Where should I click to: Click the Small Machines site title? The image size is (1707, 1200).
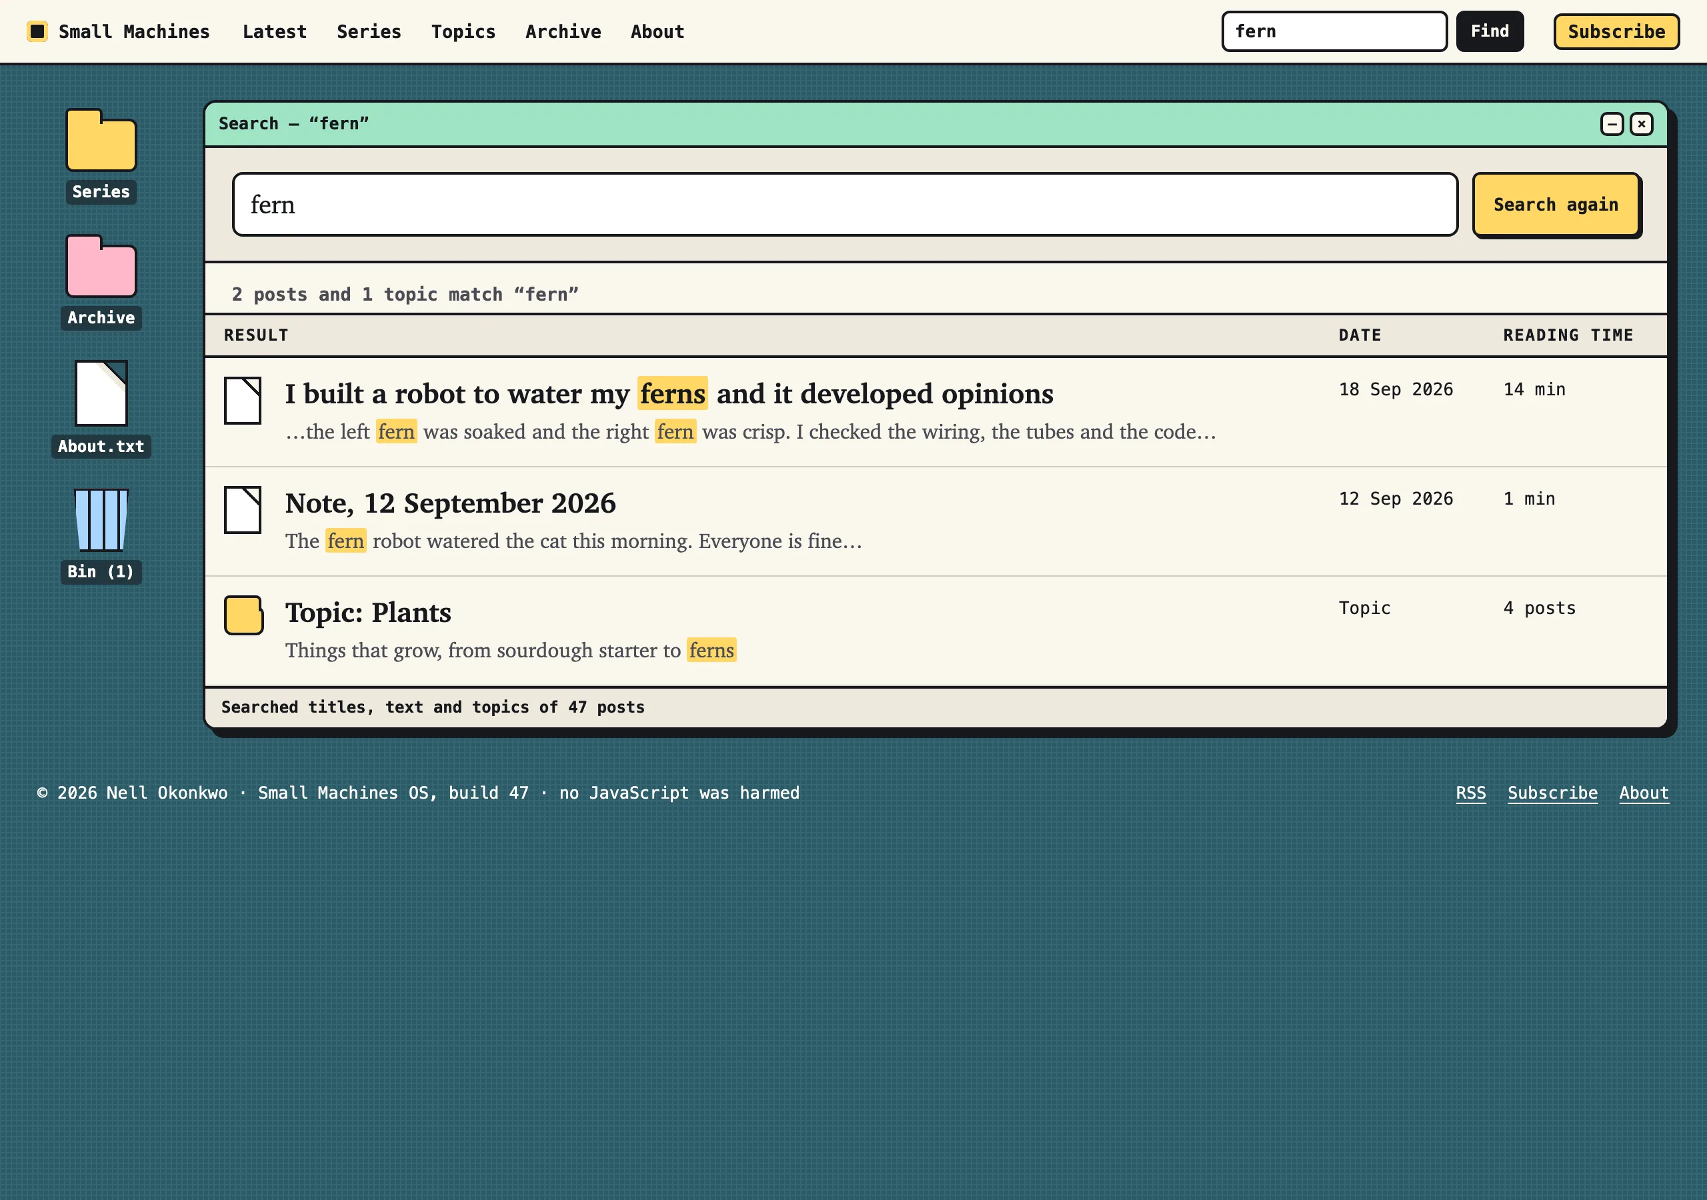134,31
